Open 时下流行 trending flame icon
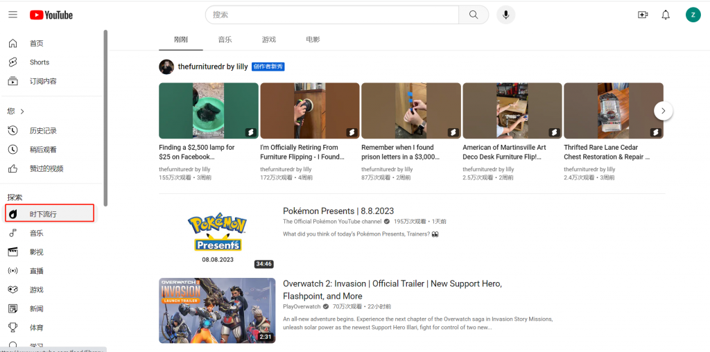 pos(13,214)
